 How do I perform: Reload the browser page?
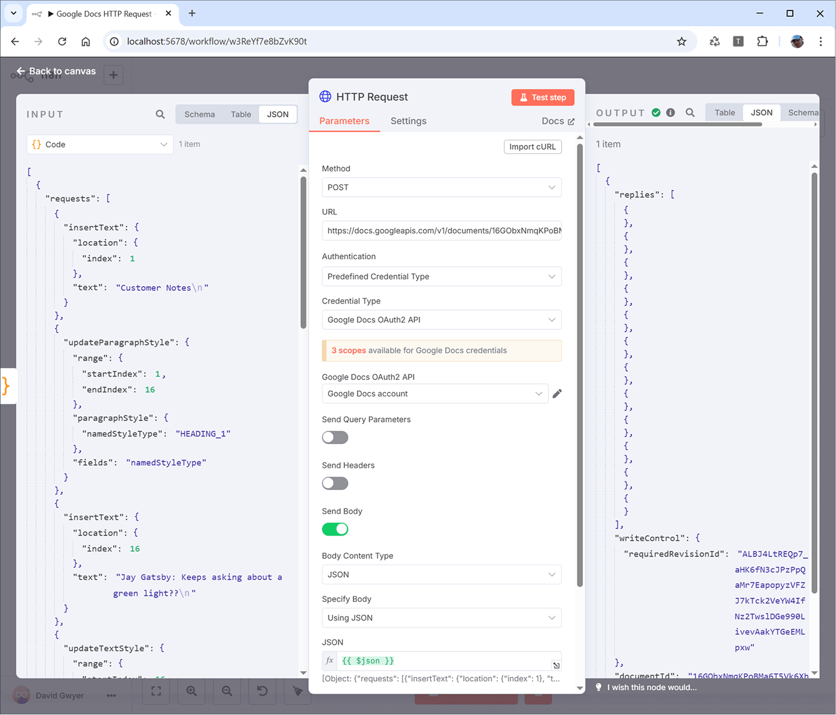(62, 41)
